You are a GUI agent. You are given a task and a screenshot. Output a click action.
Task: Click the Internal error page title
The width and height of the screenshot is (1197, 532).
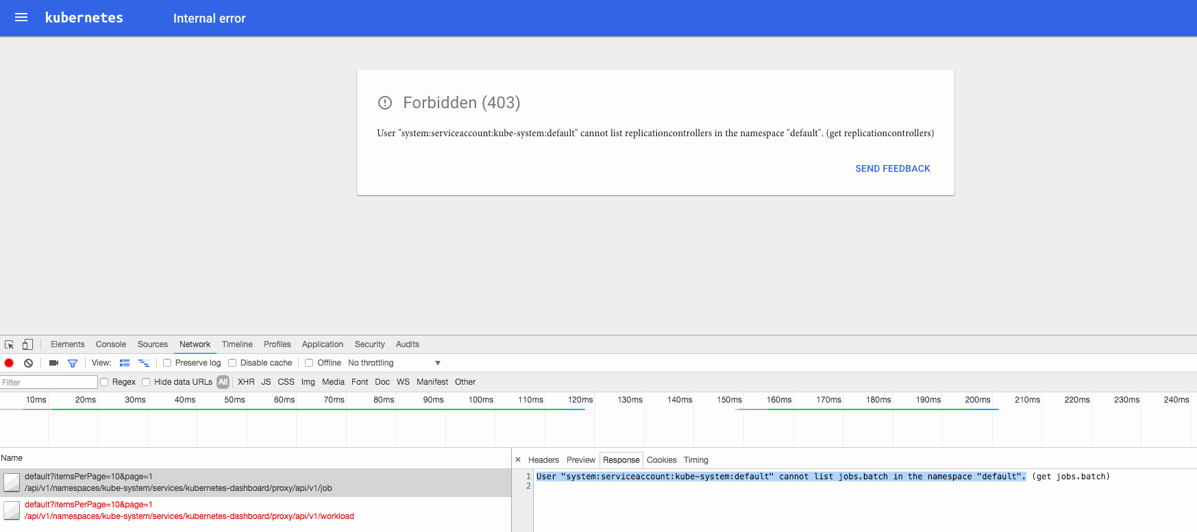209,18
